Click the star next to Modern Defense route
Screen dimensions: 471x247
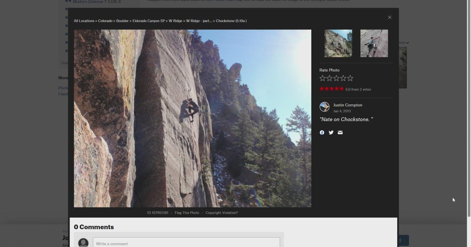pos(67,1)
